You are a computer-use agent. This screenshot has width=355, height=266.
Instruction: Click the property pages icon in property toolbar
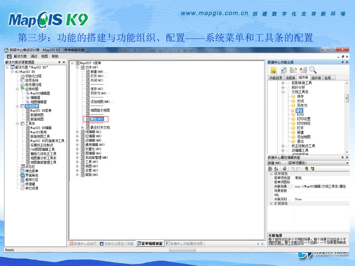point(284,169)
